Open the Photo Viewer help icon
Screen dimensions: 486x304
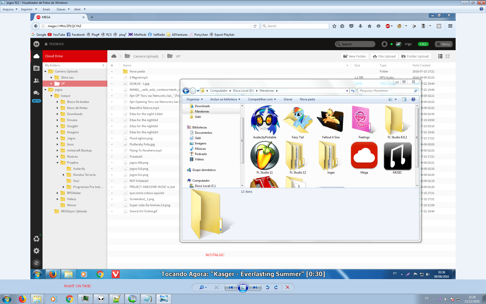481,9
